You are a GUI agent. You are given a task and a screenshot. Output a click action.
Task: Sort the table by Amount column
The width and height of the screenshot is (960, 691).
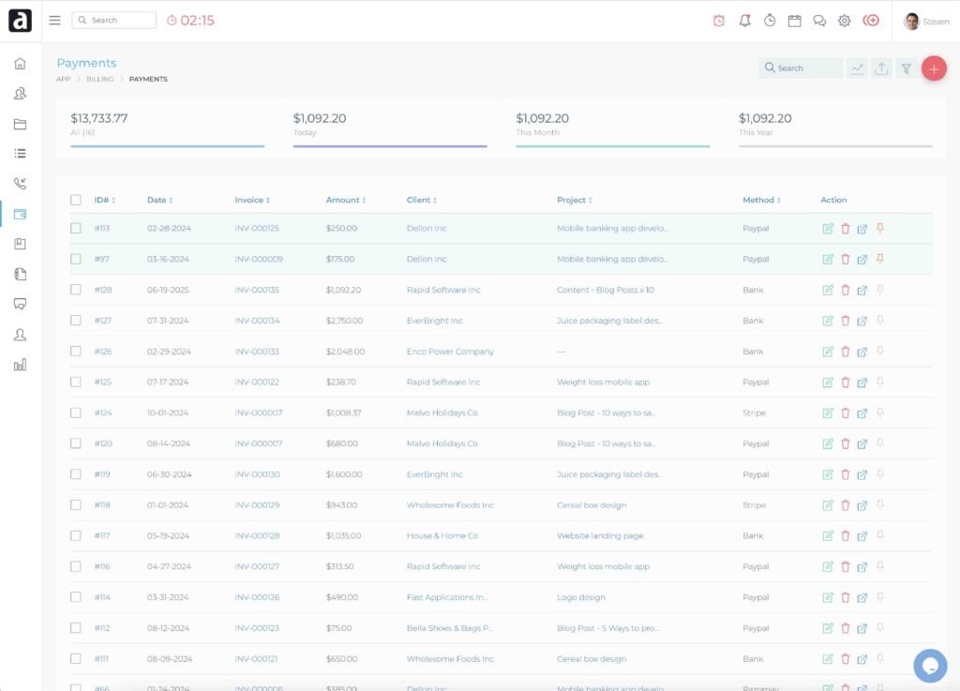click(345, 200)
